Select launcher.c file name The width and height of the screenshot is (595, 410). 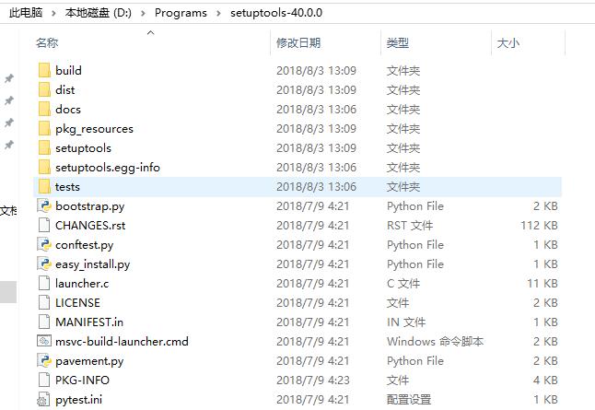pyautogui.click(x=82, y=284)
